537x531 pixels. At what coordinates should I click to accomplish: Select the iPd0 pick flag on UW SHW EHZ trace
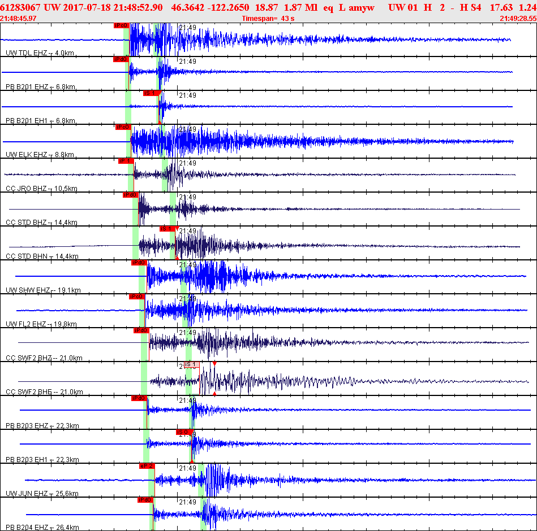coord(139,263)
